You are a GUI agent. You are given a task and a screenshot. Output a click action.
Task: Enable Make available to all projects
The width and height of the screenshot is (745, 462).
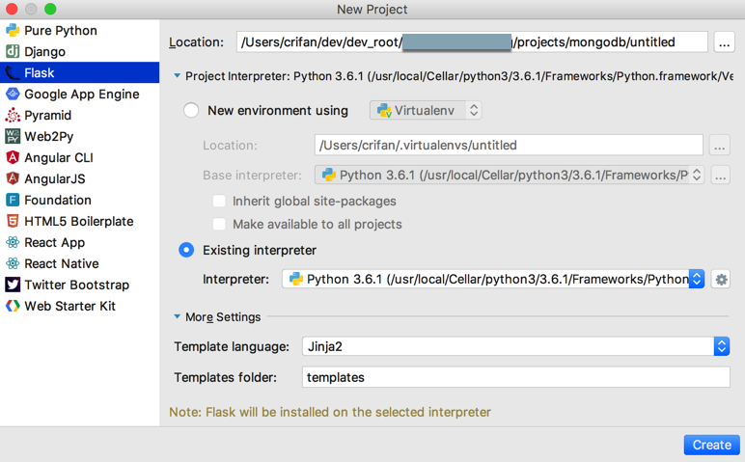[x=219, y=224]
